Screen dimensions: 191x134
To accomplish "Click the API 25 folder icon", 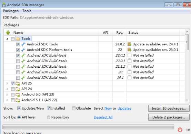I will click(x=18, y=83).
